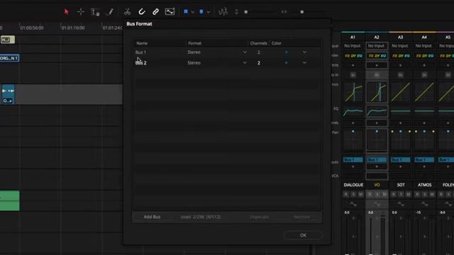Open the flag color dropdown arrow
Image resolution: width=454 pixels, height=255 pixels.
192,12
